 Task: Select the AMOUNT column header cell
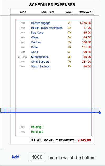coord(85,12)
